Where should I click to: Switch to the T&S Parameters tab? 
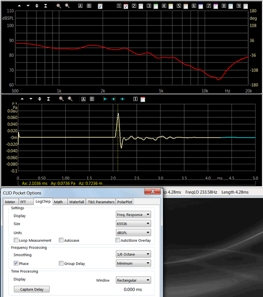pos(101,202)
